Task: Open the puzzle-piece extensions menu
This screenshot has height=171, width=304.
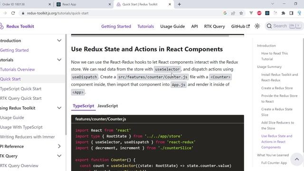Action: (x=283, y=13)
